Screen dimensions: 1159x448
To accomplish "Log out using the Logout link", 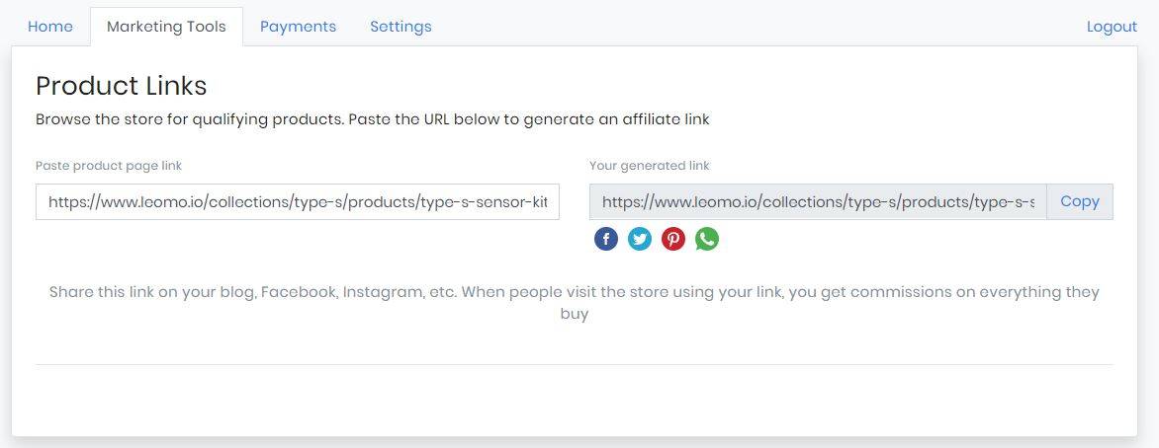I will pos(1112,27).
